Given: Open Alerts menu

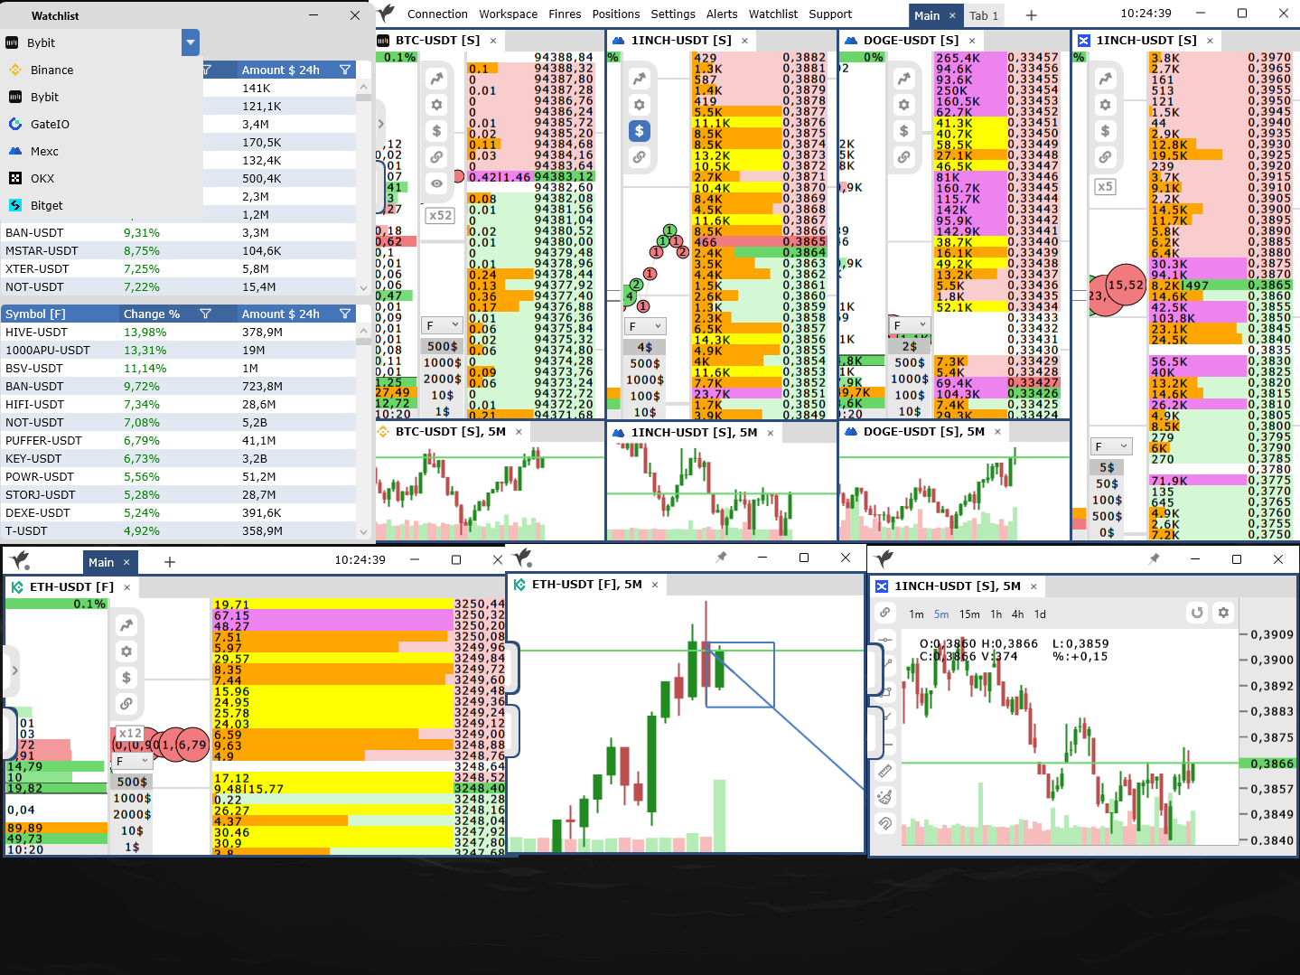Looking at the screenshot, I should (x=722, y=14).
